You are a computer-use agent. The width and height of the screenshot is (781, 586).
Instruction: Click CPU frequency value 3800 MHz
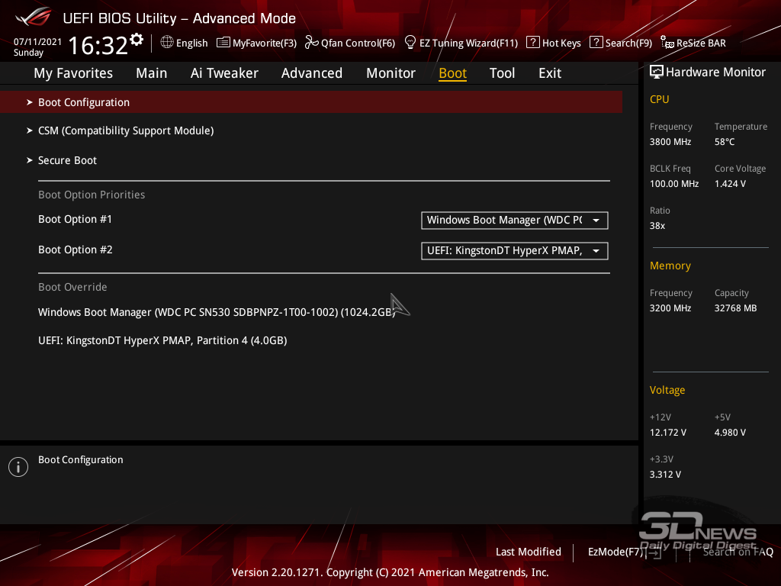click(x=670, y=142)
